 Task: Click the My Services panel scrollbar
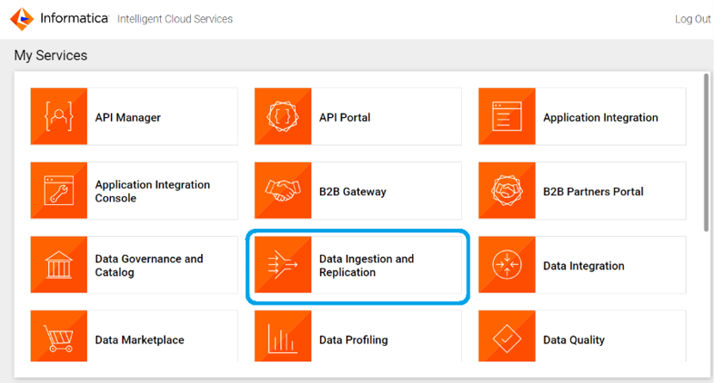pyautogui.click(x=705, y=152)
